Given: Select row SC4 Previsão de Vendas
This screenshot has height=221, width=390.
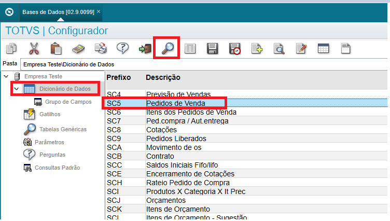Looking at the screenshot, I should [x=247, y=94].
